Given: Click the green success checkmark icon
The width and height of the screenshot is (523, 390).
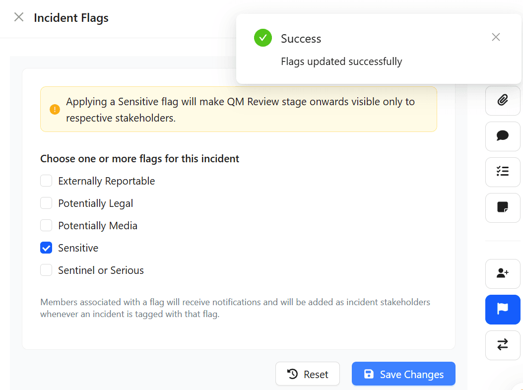Looking at the screenshot, I should click(x=262, y=38).
